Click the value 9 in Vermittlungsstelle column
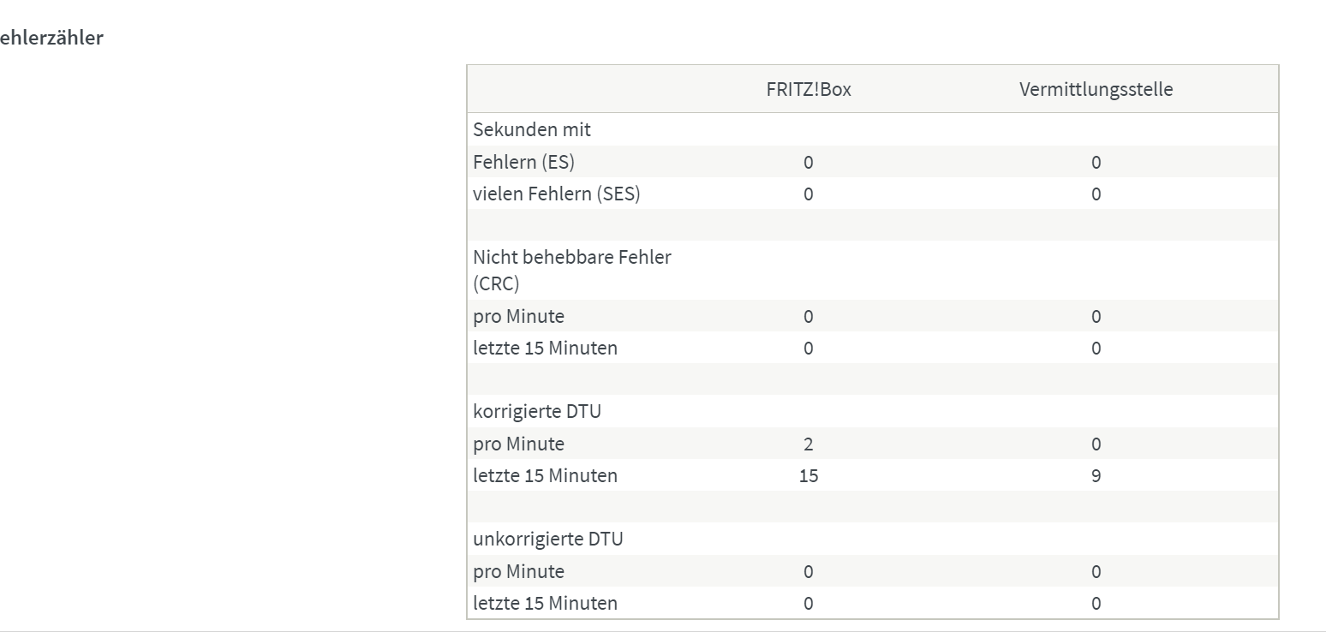 [x=1096, y=475]
